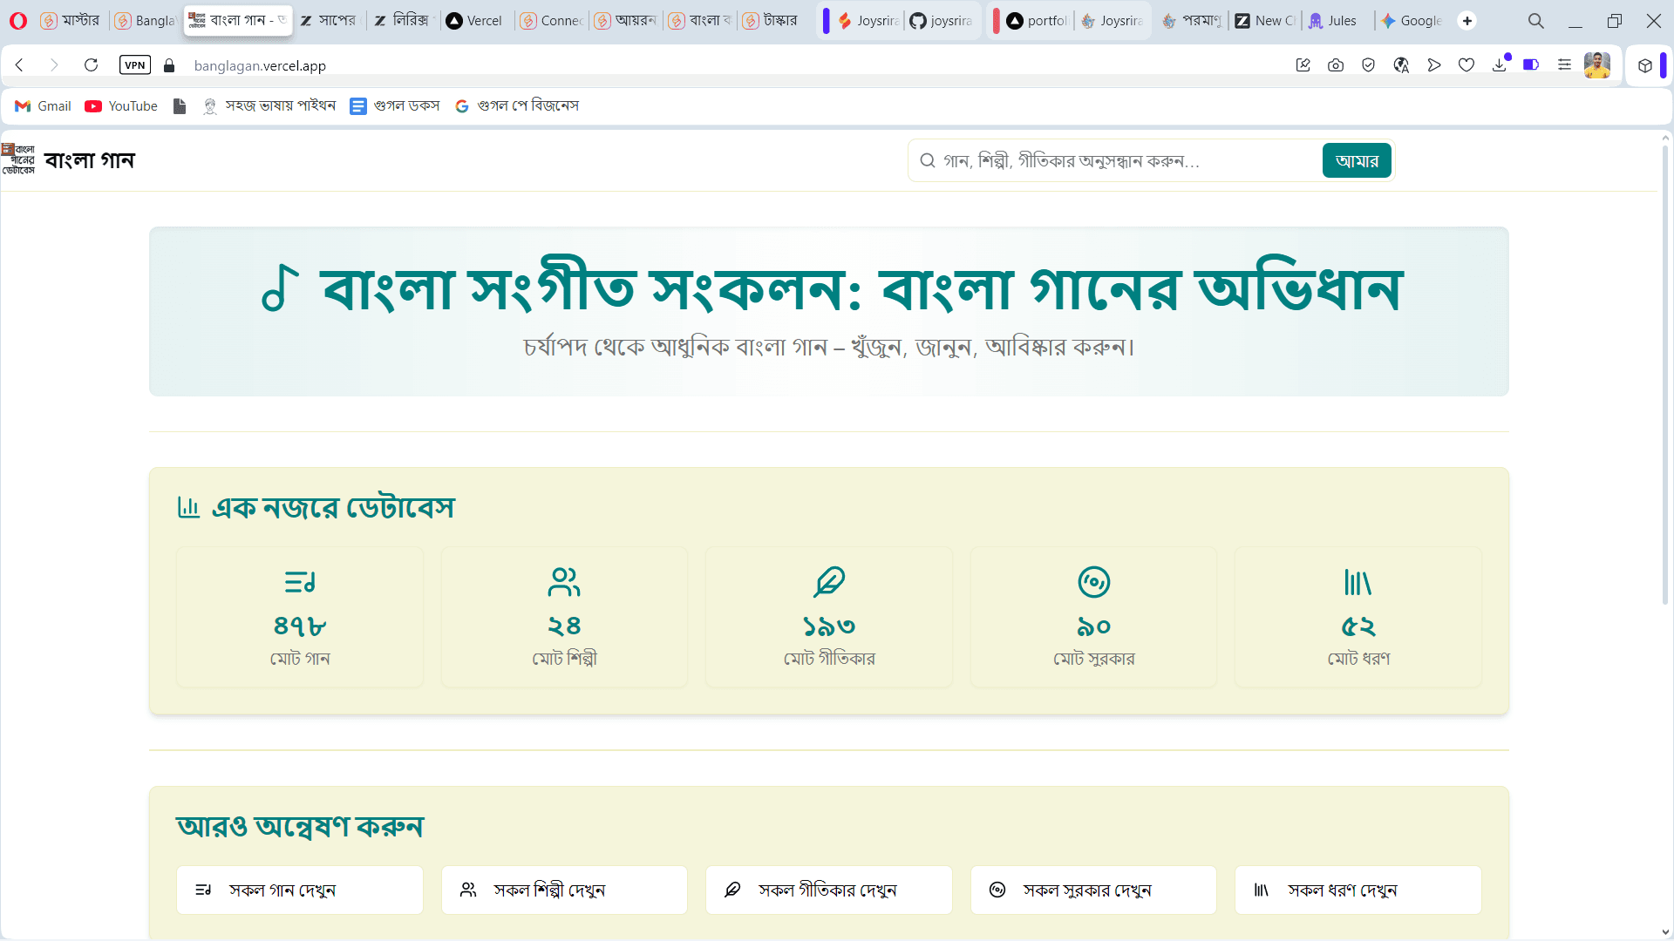Click the magnifier icon in search field

pyautogui.click(x=928, y=160)
